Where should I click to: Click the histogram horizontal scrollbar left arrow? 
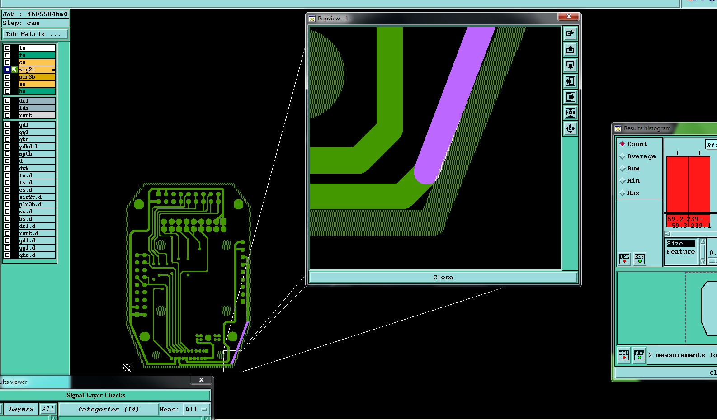click(668, 234)
